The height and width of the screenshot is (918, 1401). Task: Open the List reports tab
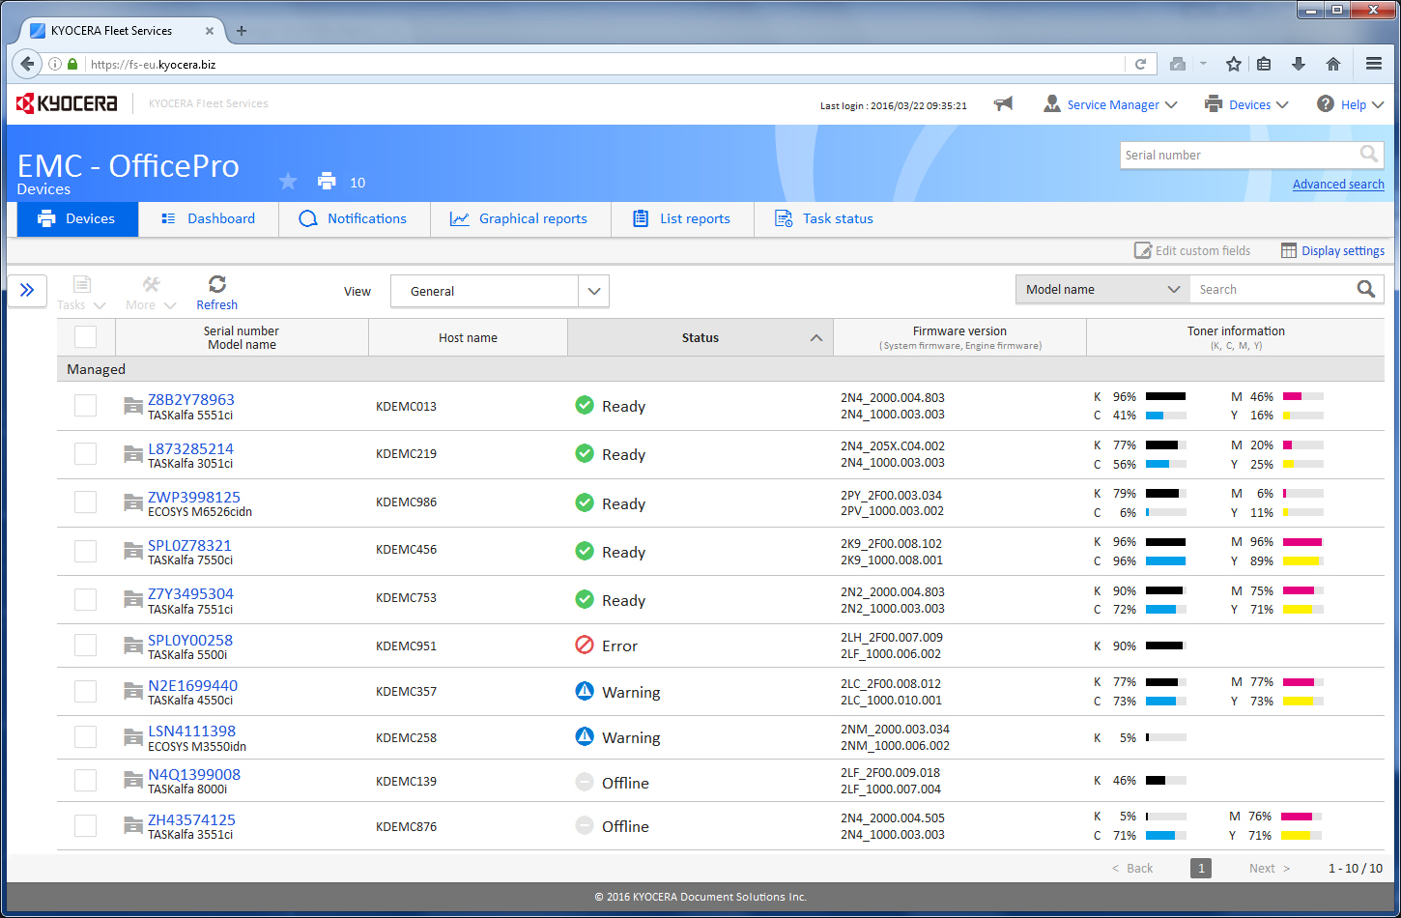tap(682, 218)
